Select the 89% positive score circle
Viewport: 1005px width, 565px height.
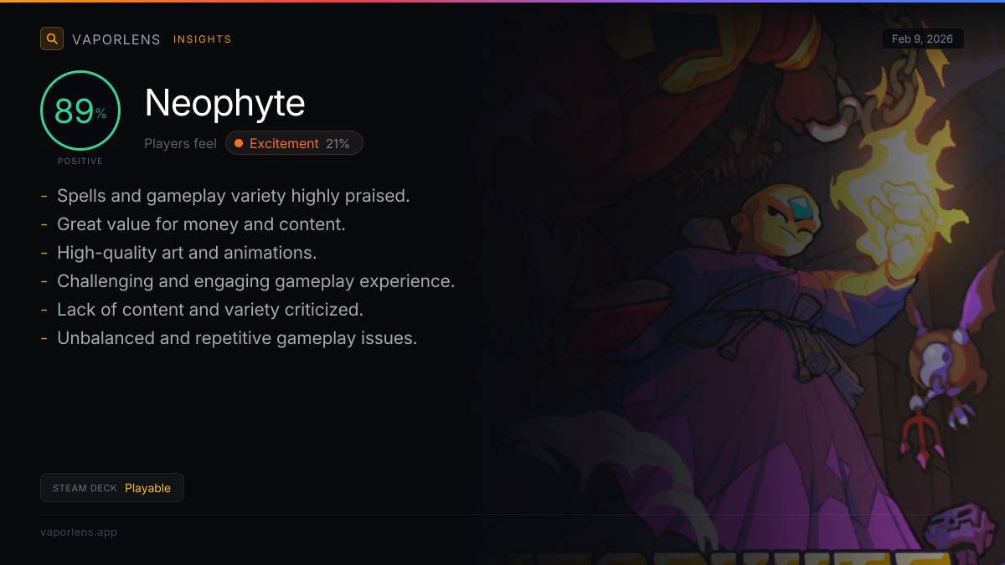(80, 110)
